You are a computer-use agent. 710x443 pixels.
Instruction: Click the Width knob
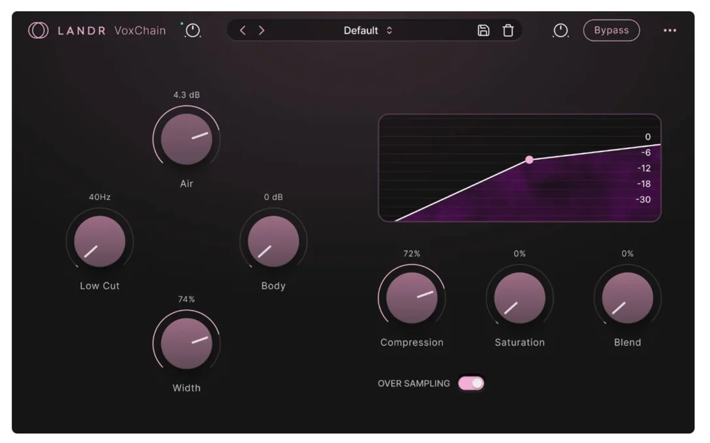[x=186, y=344]
